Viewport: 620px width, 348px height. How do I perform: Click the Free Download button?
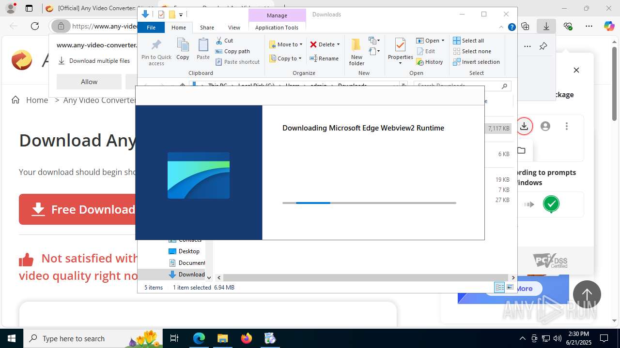[77, 209]
